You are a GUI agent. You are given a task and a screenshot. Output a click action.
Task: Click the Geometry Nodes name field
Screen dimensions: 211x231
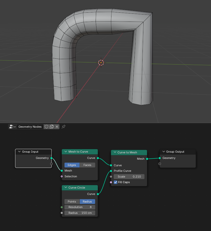tap(30, 127)
